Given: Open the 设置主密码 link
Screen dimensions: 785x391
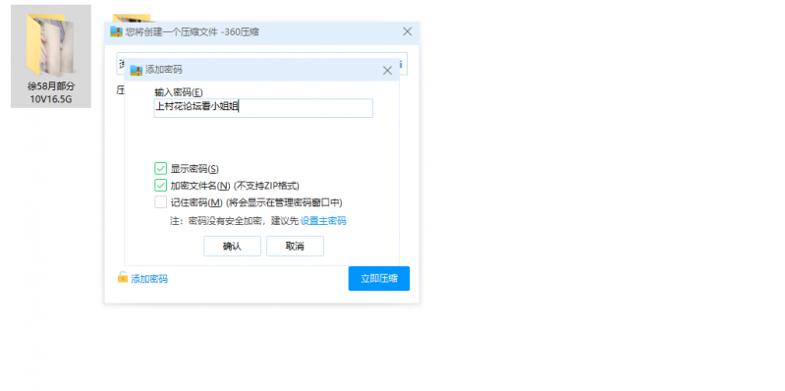Looking at the screenshot, I should pyautogui.click(x=323, y=221).
